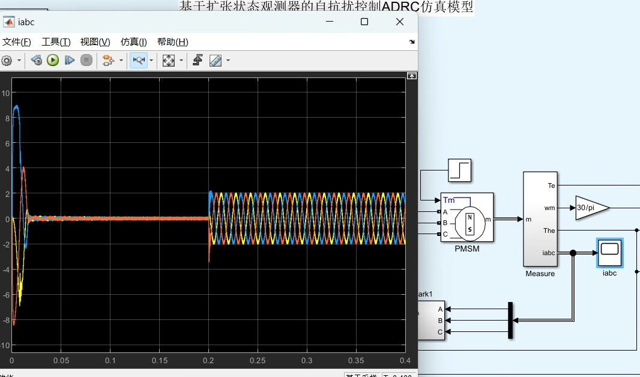This screenshot has width=640, height=377.
Task: Expand the highlight block dropdown arrow
Action: [x=121, y=61]
